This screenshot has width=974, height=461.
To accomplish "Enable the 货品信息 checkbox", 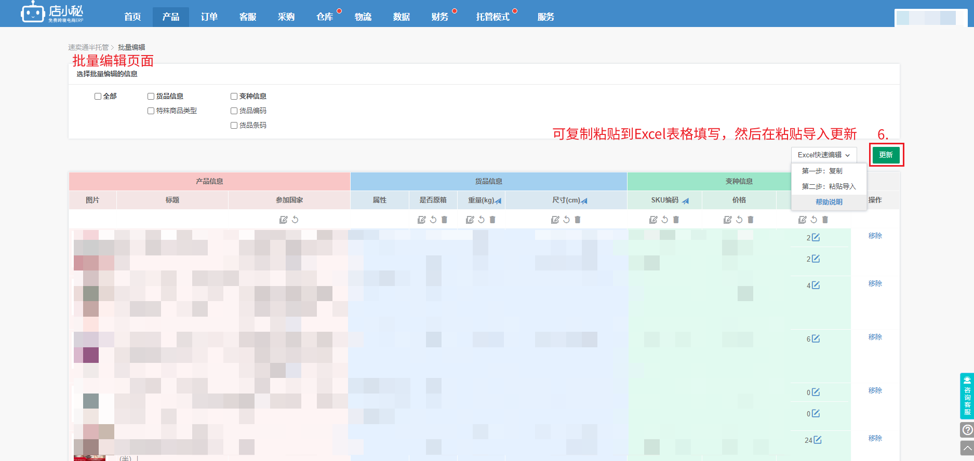I will tap(151, 96).
